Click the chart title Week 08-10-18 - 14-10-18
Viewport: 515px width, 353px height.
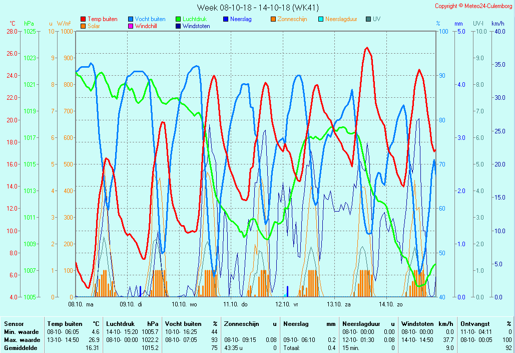pyautogui.click(x=257, y=8)
